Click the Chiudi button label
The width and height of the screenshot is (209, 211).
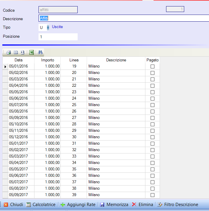coord(17,205)
